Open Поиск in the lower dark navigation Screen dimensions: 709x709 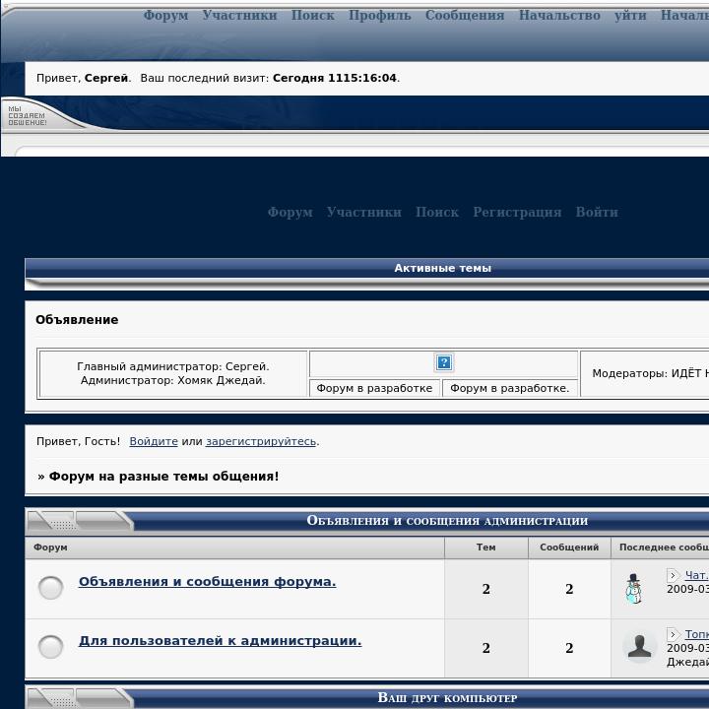pyautogui.click(x=437, y=212)
